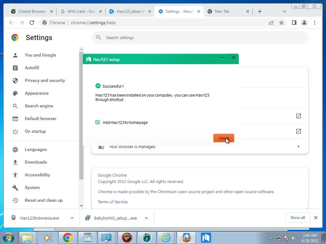This screenshot has height=244, width=326.
Task: Minimize the Hao123 setup dialog
Action: 223,58
